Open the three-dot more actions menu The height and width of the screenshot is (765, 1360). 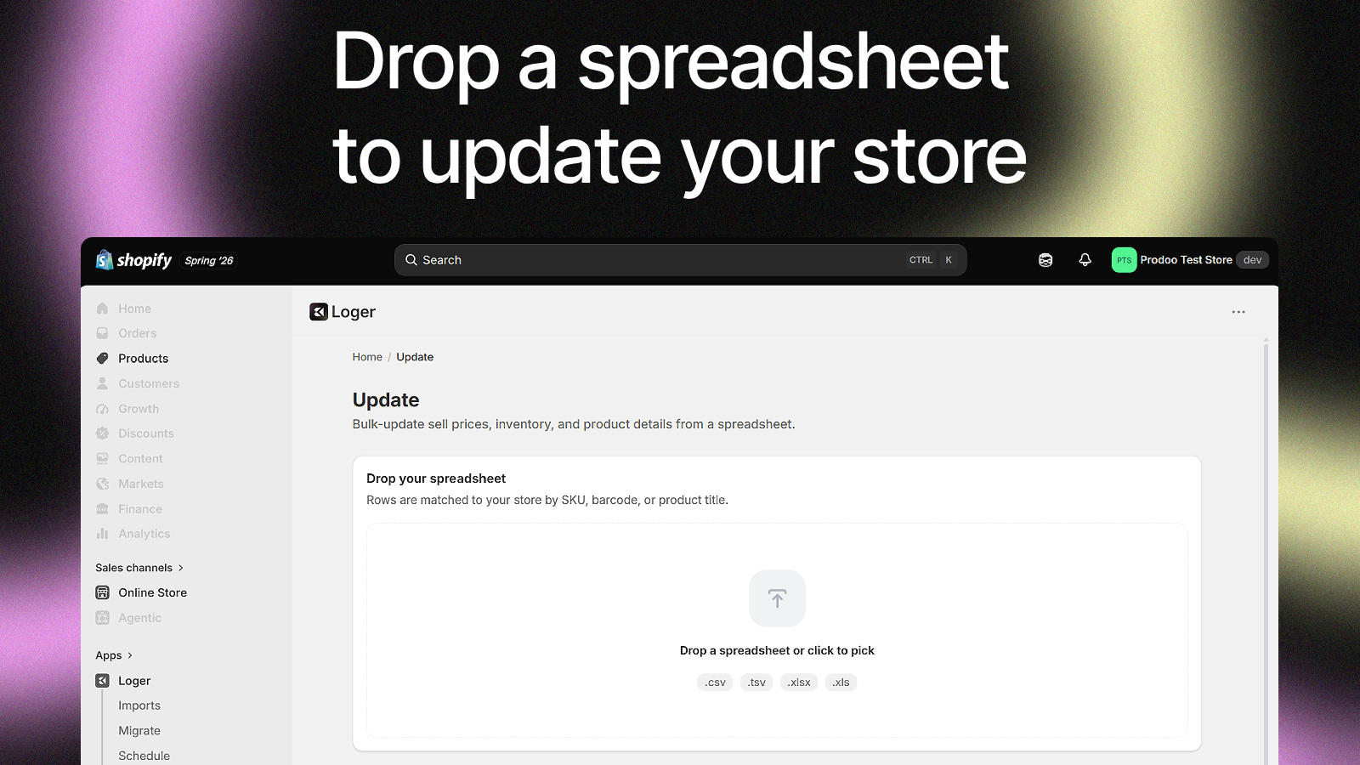[x=1238, y=312]
